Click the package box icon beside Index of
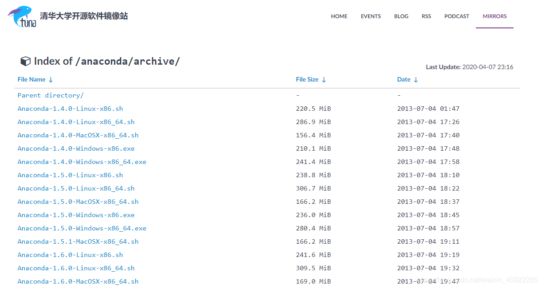The width and height of the screenshot is (542, 288). point(26,61)
